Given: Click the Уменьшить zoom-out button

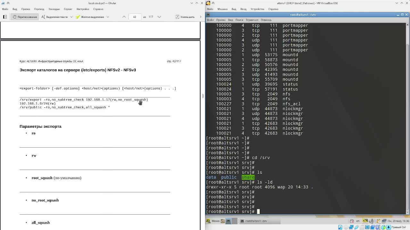Looking at the screenshot, I should click(185, 17).
